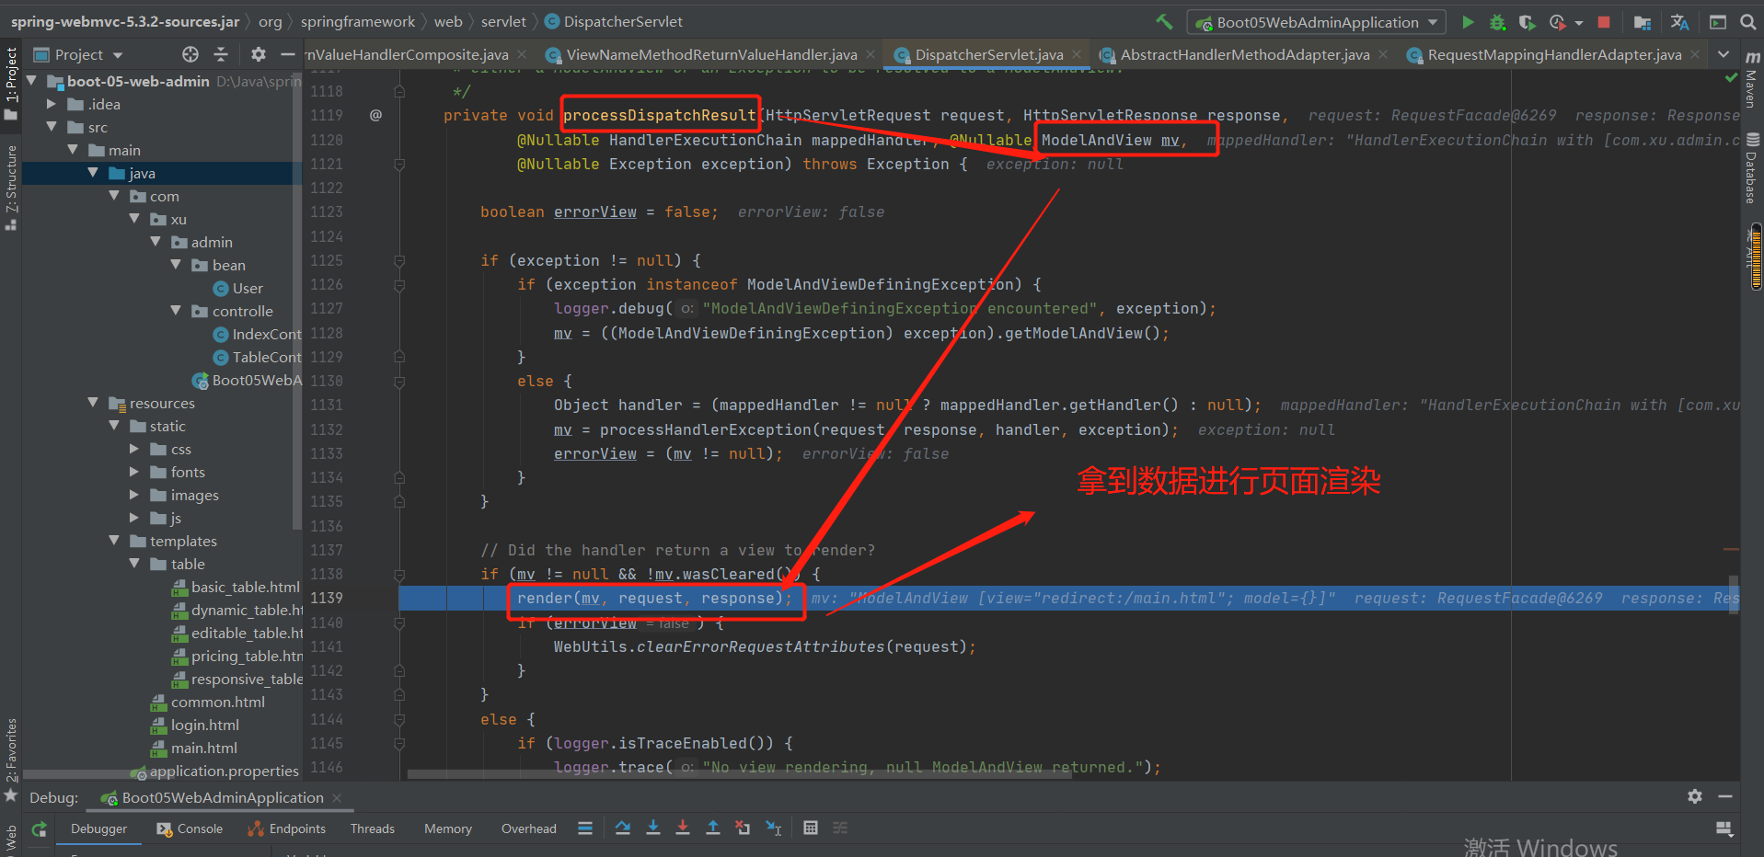This screenshot has width=1764, height=857.
Task: Open Project panel settings gear
Action: (x=259, y=54)
